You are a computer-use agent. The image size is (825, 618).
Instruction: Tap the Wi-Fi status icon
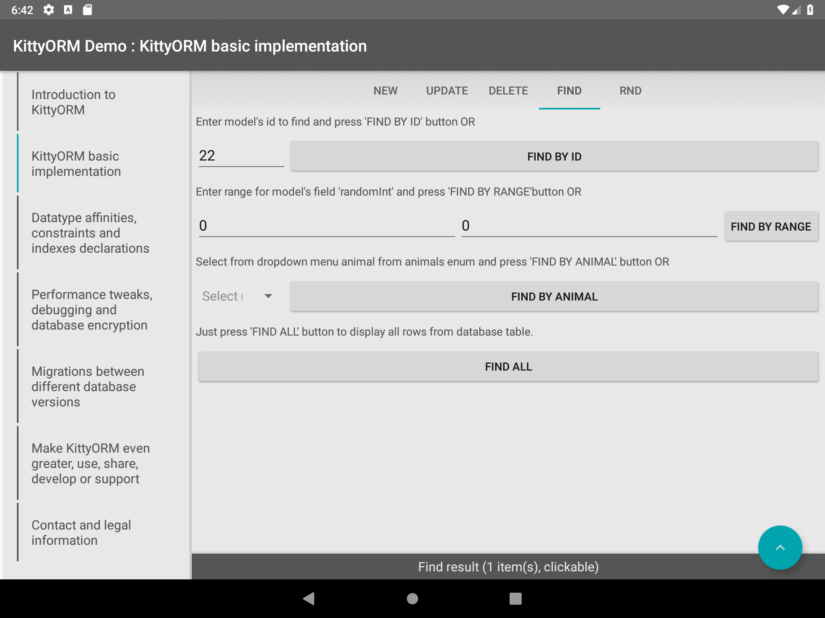pyautogui.click(x=783, y=10)
